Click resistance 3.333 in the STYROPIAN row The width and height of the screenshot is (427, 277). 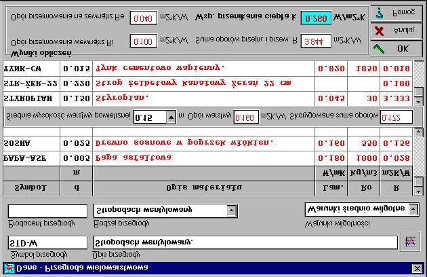pos(396,98)
